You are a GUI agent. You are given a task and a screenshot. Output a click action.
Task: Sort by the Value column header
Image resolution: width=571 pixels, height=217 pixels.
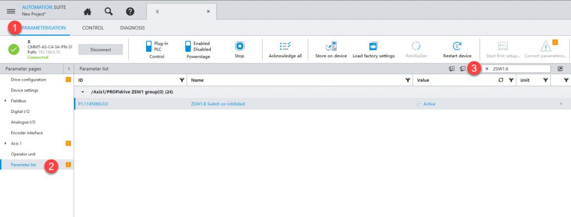pyautogui.click(x=423, y=80)
